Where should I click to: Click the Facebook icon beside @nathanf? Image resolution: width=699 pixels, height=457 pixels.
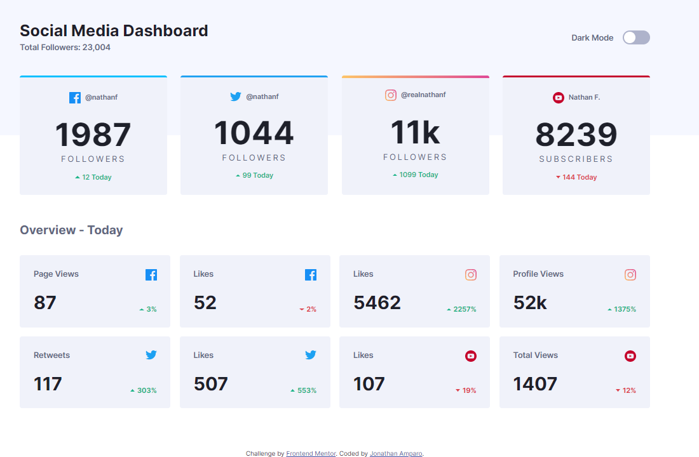pos(75,98)
